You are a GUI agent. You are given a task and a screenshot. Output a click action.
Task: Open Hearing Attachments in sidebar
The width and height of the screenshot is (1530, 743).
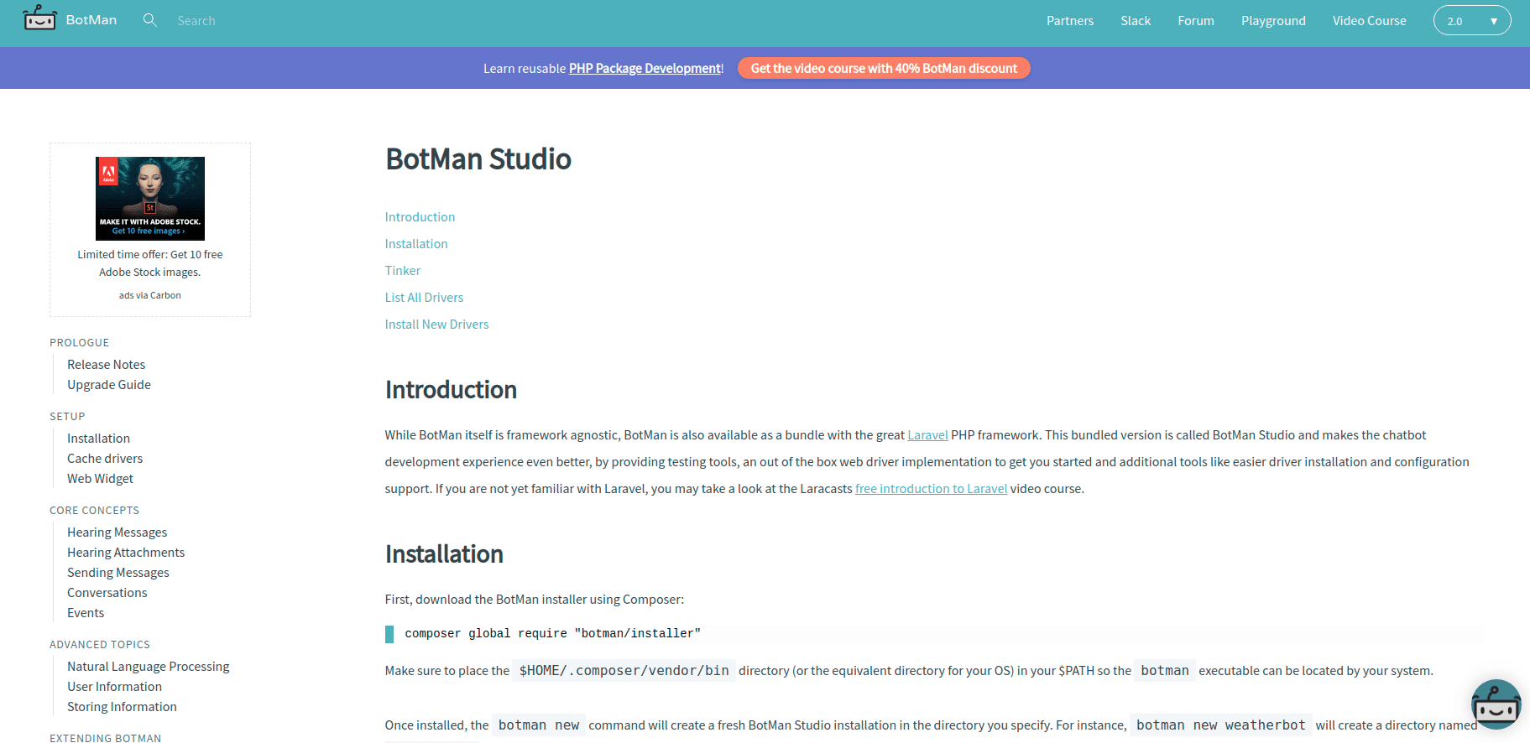click(x=126, y=553)
